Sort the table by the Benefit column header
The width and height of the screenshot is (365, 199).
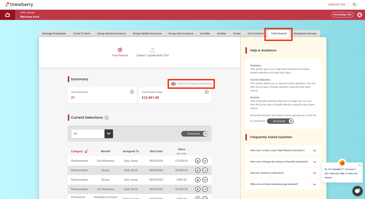coord(105,151)
